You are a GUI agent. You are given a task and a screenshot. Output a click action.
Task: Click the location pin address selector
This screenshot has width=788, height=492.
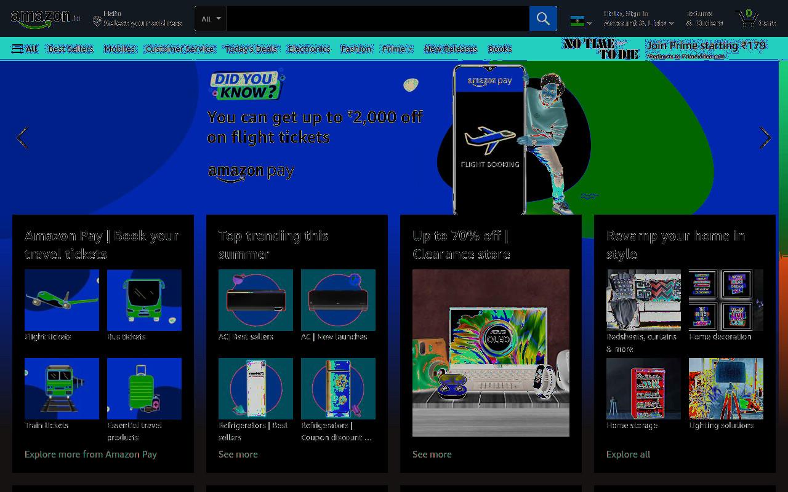(138, 18)
